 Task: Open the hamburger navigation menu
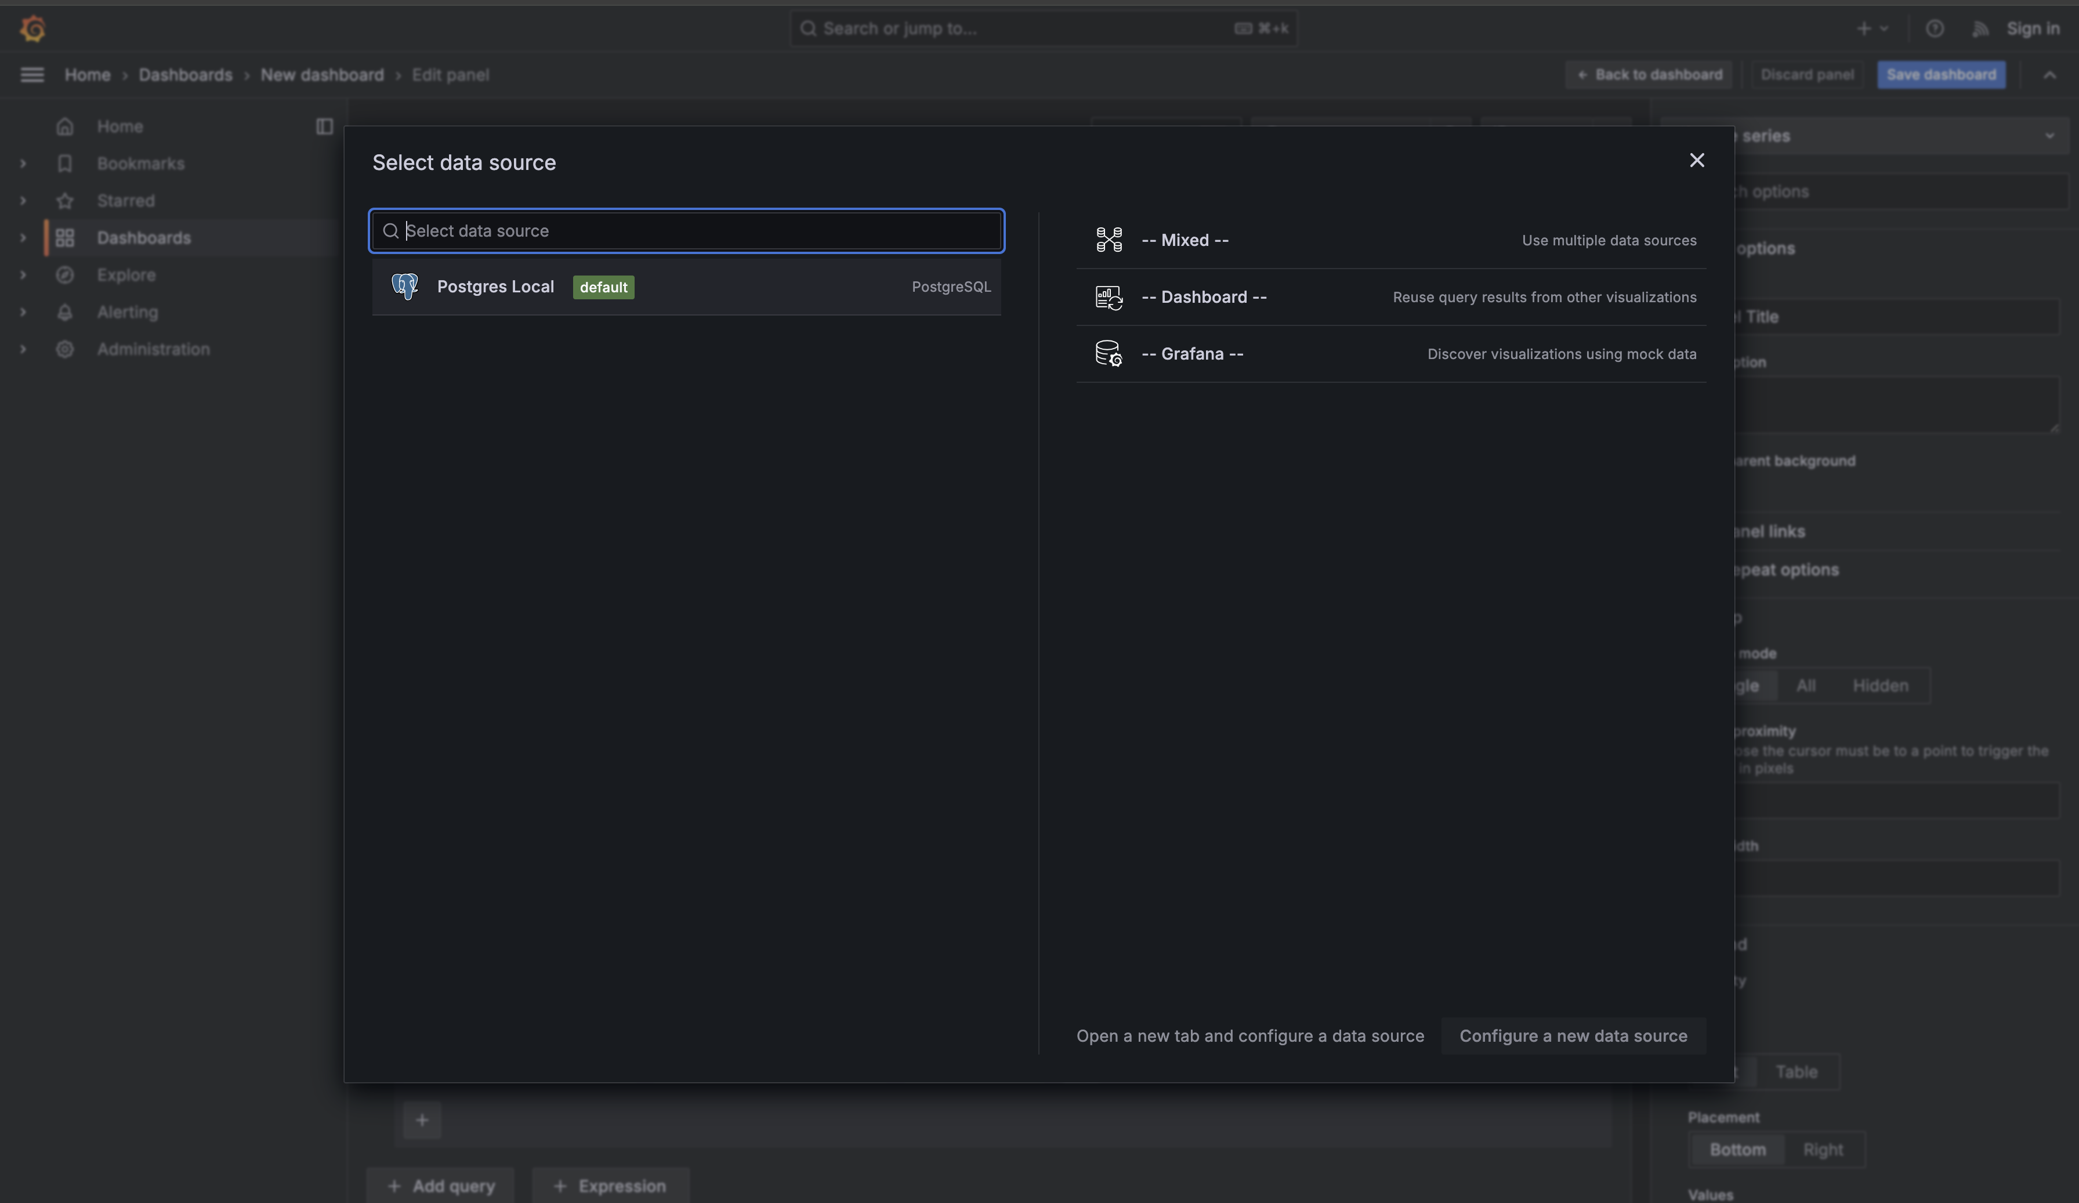[x=32, y=75]
